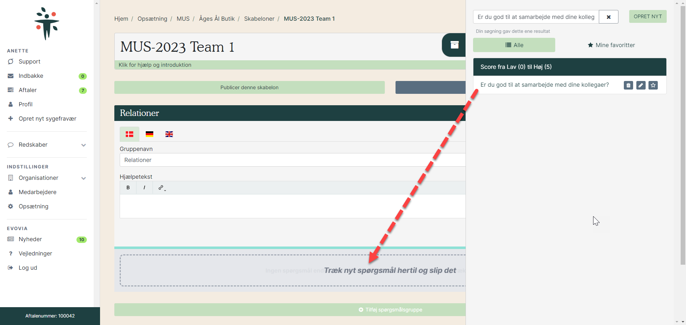Toggle bold formatting in Hjælpetekst editor
The width and height of the screenshot is (686, 325).
tap(128, 188)
